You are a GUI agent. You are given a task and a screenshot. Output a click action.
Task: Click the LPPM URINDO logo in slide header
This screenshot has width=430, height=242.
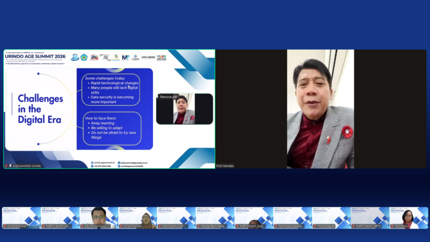[148, 57]
